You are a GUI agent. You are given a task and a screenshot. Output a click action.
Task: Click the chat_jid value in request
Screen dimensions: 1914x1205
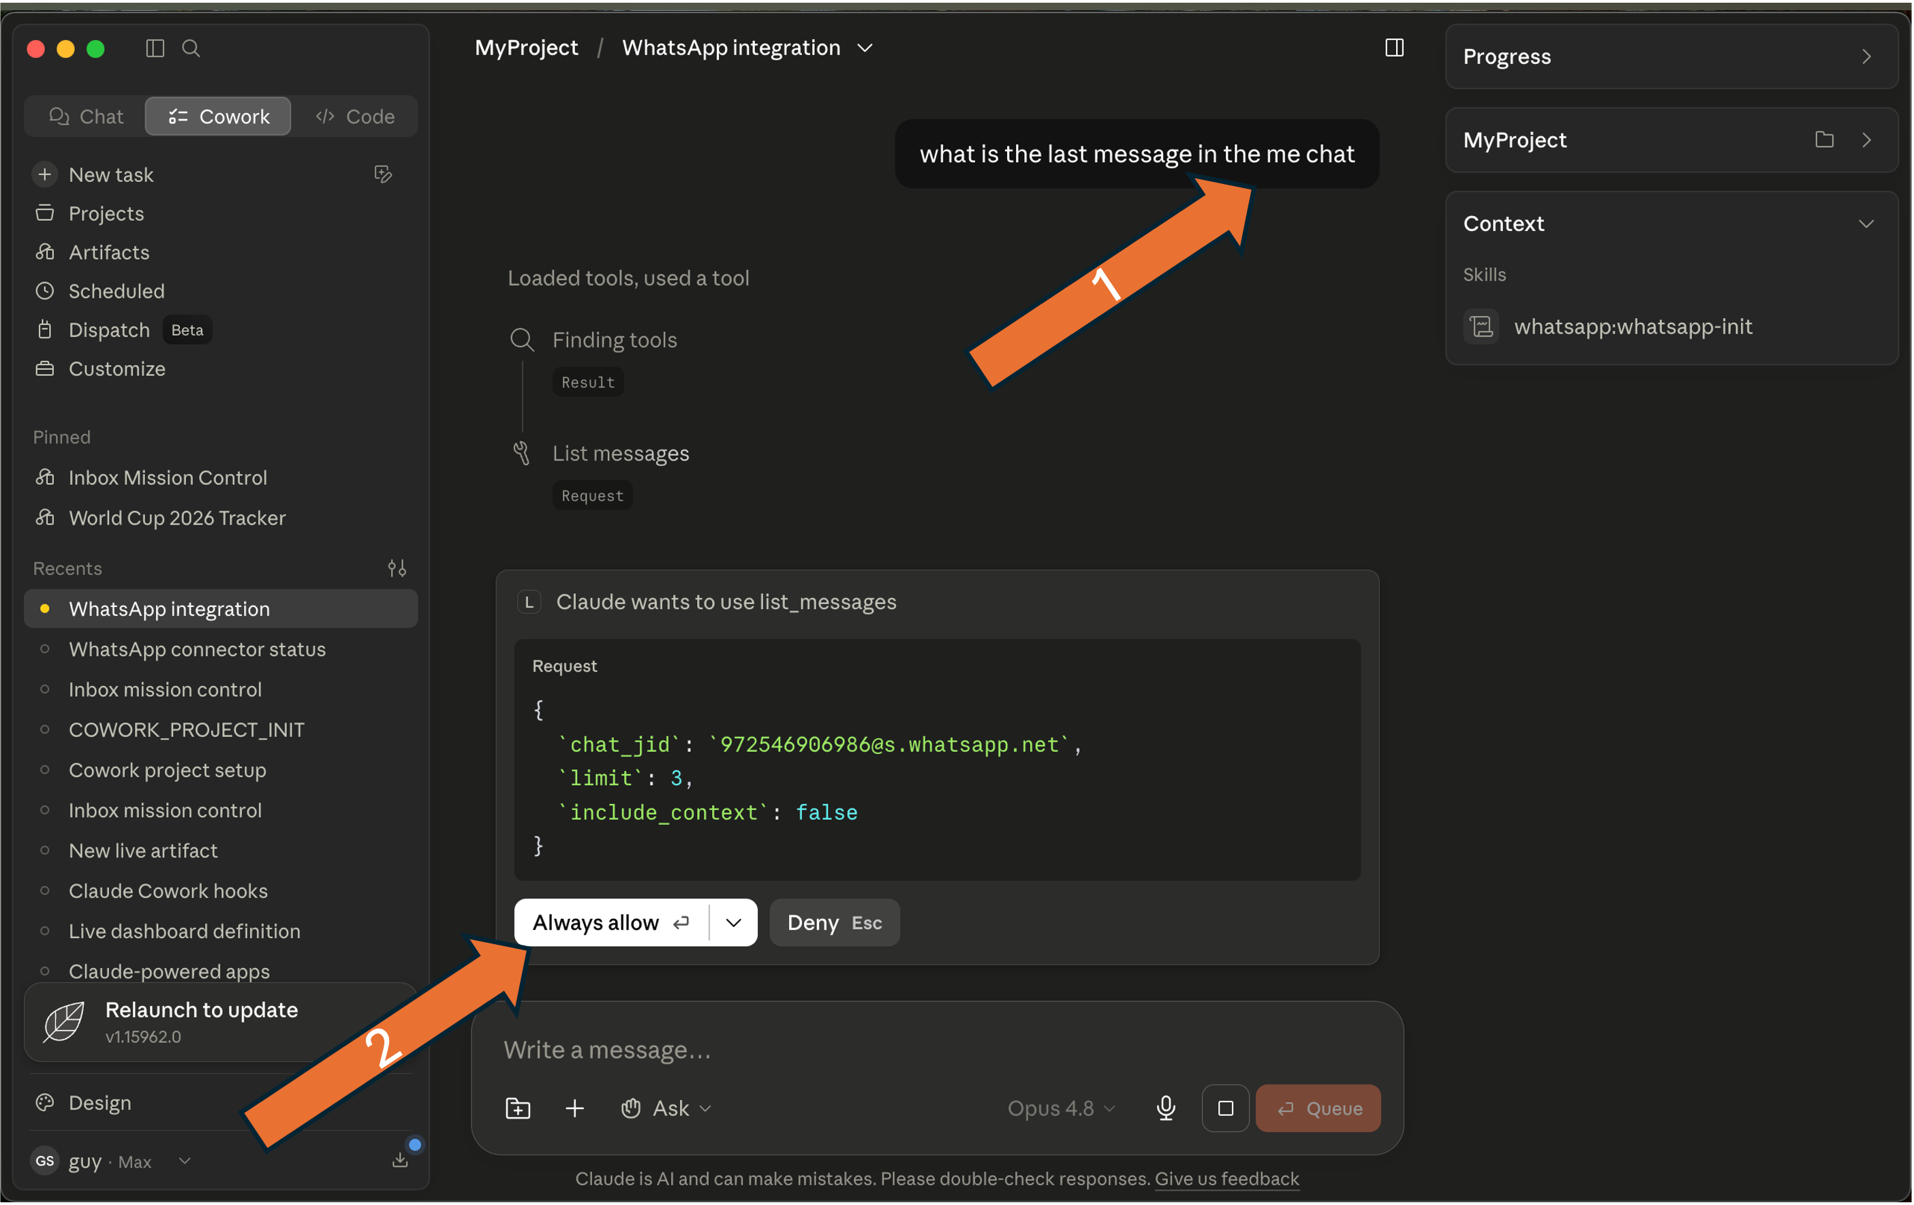[889, 744]
